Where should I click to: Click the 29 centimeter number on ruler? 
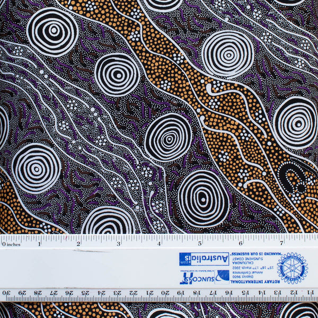click(22, 293)
